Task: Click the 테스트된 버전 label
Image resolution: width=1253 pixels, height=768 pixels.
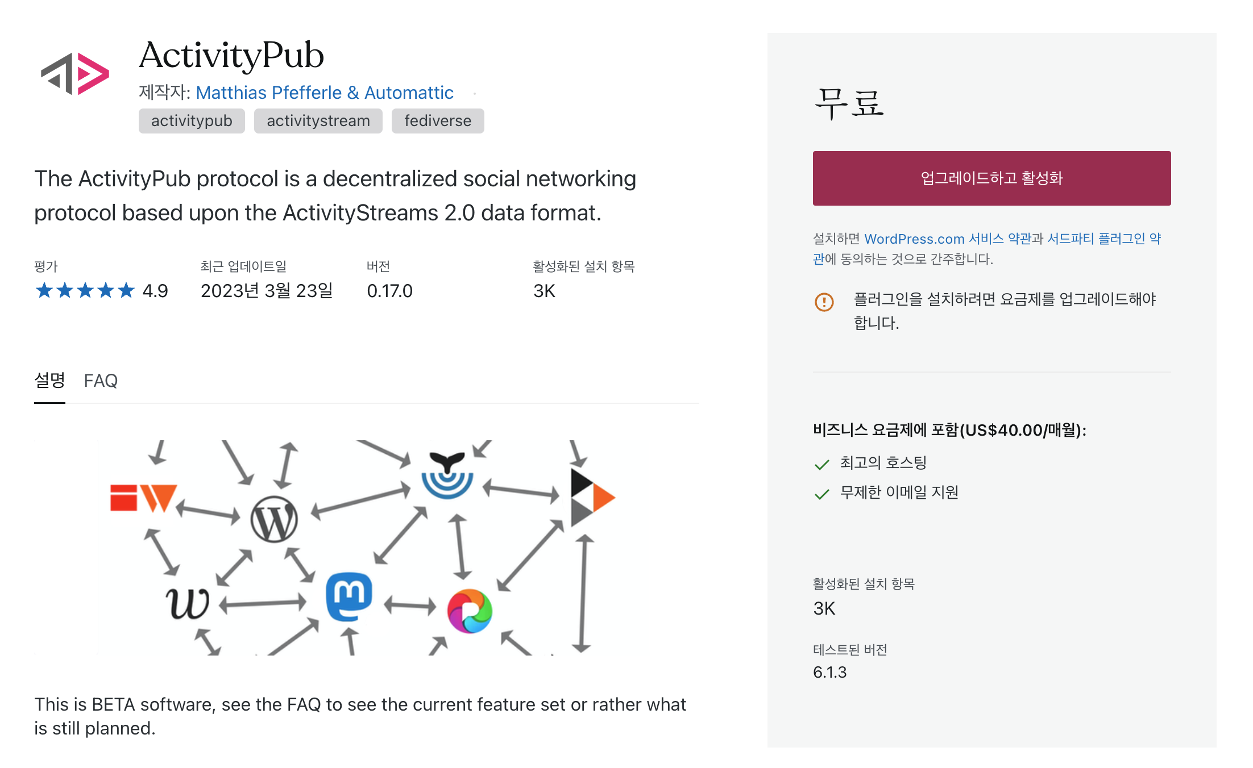Action: click(x=850, y=649)
